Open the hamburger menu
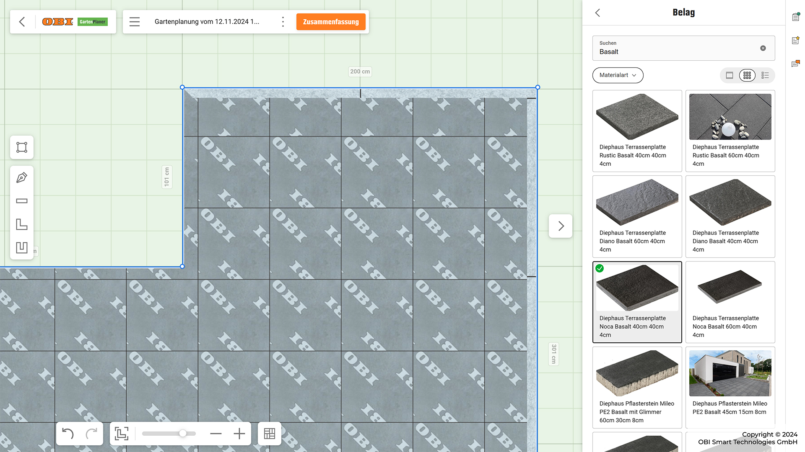 pyautogui.click(x=135, y=22)
